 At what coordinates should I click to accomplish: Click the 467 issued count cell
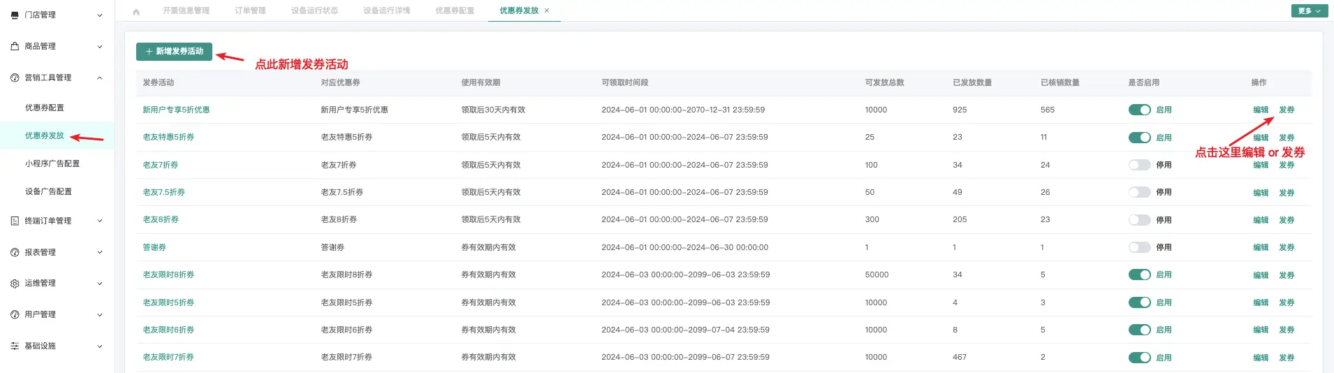960,357
